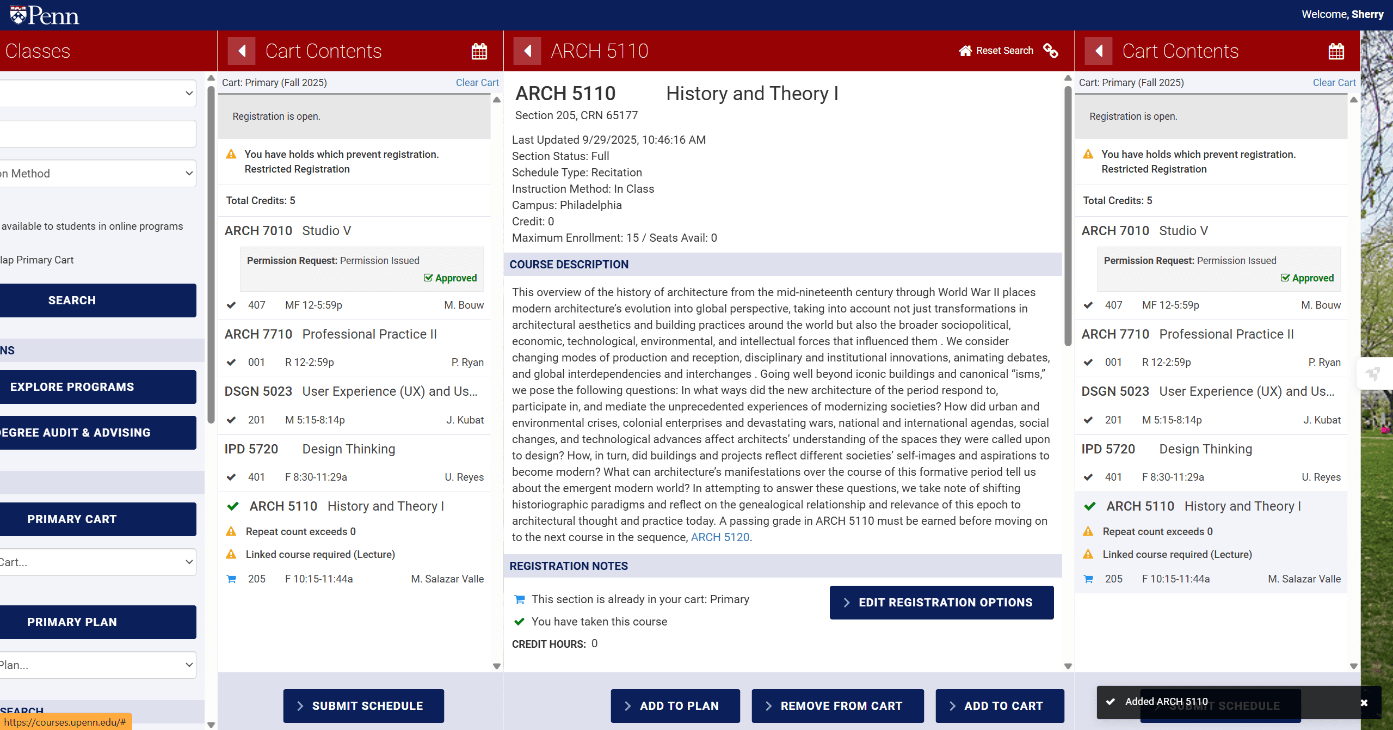Click the Penn logo in header
Image resolution: width=1393 pixels, height=730 pixels.
click(x=44, y=15)
